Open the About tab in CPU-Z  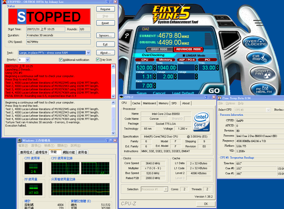click(x=186, y=103)
